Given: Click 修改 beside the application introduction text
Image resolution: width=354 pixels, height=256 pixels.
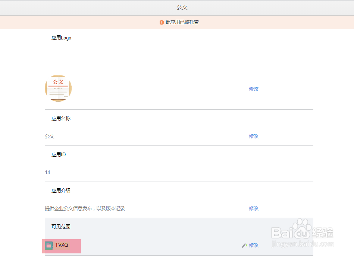Looking at the screenshot, I should (254, 208).
